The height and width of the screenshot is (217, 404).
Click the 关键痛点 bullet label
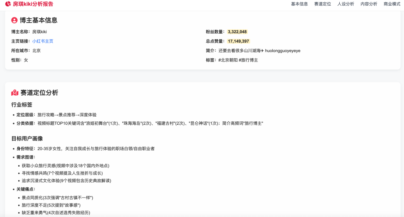point(26,189)
